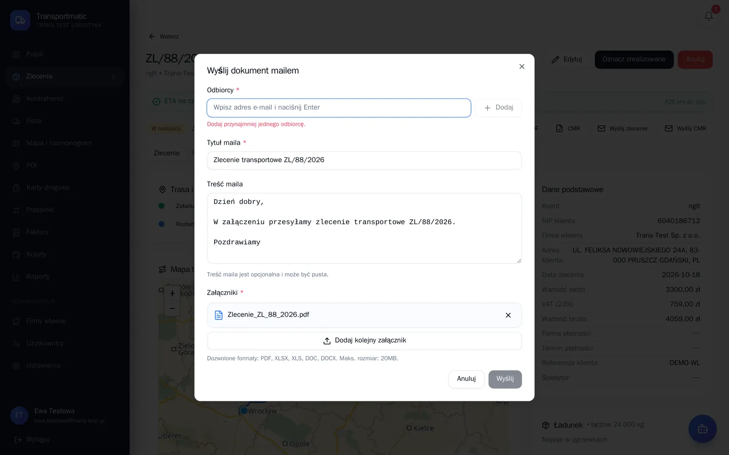
Task: Edit the Tytuł maila field
Action: (364, 160)
